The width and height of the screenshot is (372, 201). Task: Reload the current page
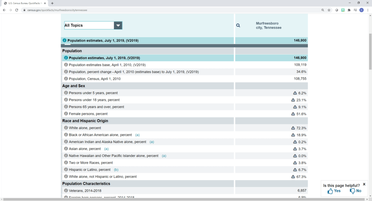click(17, 10)
